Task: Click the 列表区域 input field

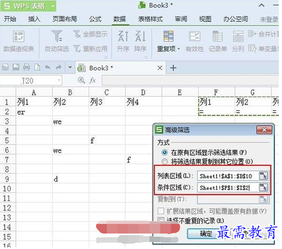Action: click(x=228, y=176)
